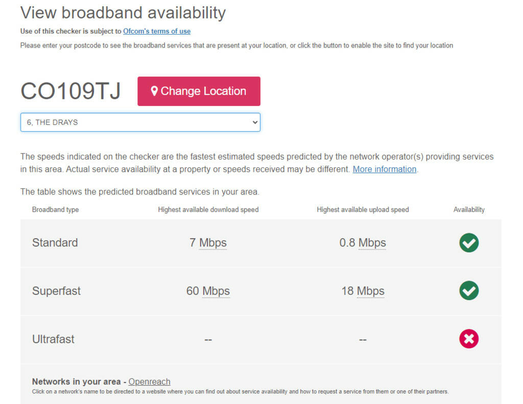Click the Superfast broadband green checkmark icon

pyautogui.click(x=469, y=290)
